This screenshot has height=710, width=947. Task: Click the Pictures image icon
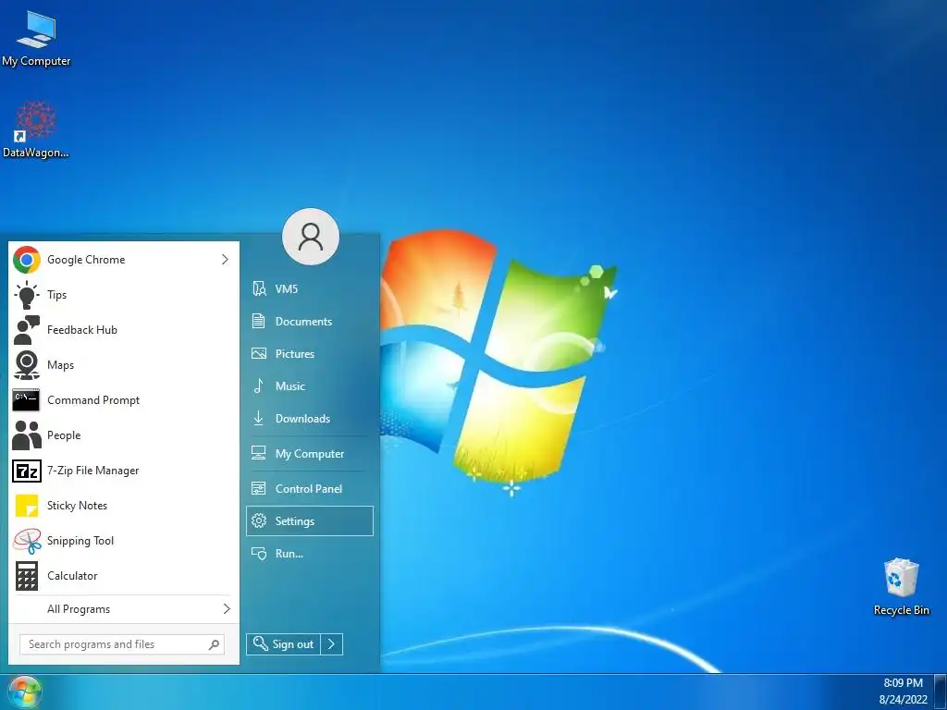[x=259, y=354]
